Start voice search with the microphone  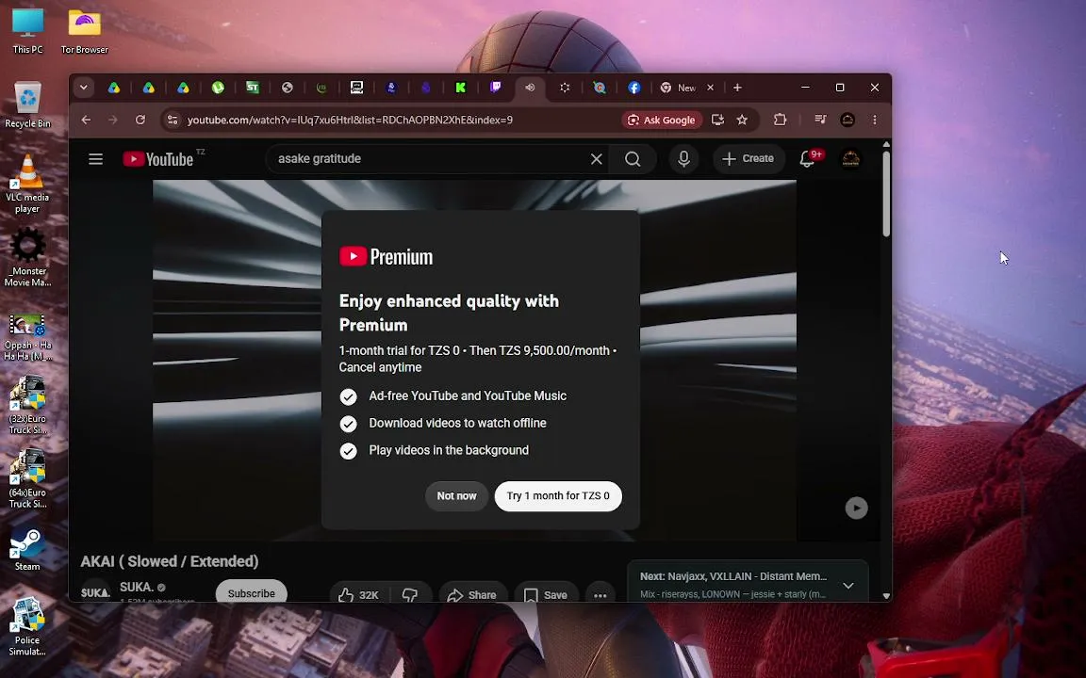coord(683,159)
